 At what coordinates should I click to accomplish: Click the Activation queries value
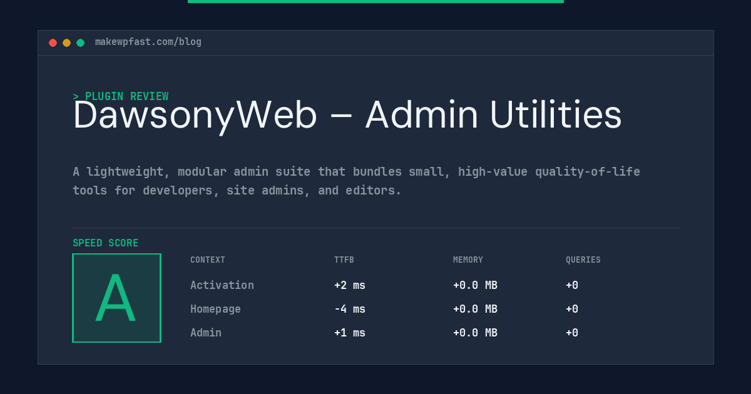pos(572,285)
